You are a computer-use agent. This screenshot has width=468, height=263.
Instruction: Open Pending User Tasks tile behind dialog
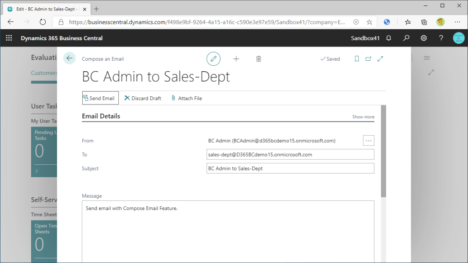click(x=44, y=152)
